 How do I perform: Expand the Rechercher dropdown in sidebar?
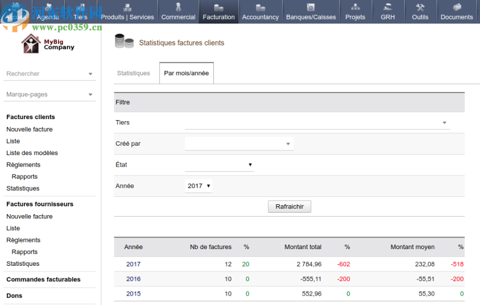pos(49,74)
